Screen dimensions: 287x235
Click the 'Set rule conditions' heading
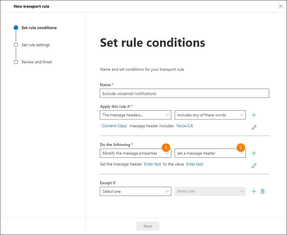tap(152, 42)
